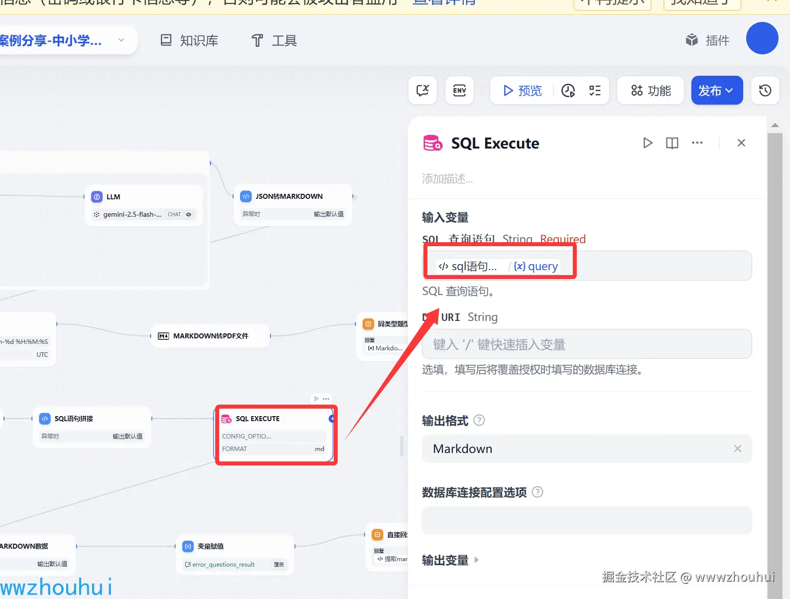Image resolution: width=790 pixels, height=599 pixels.
Task: Click the error_questions_result variable
Action: (220, 565)
